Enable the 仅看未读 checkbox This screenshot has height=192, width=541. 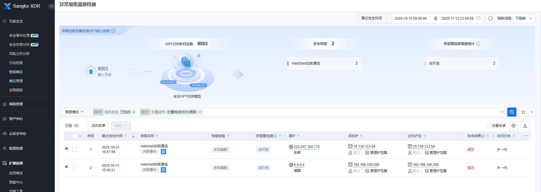(488, 126)
